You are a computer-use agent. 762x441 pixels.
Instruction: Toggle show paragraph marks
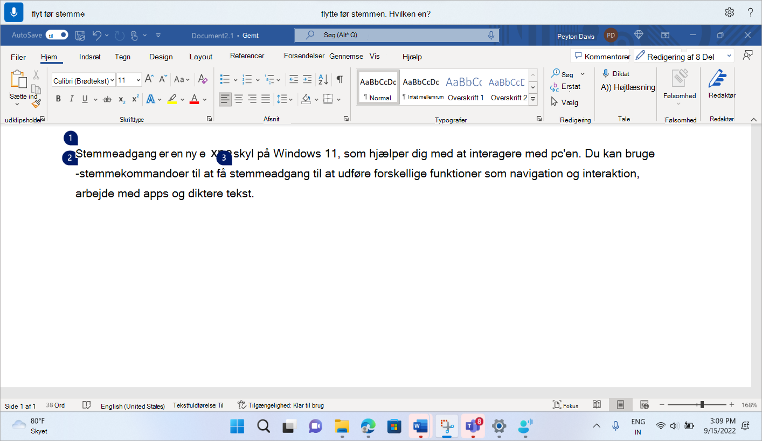point(340,79)
